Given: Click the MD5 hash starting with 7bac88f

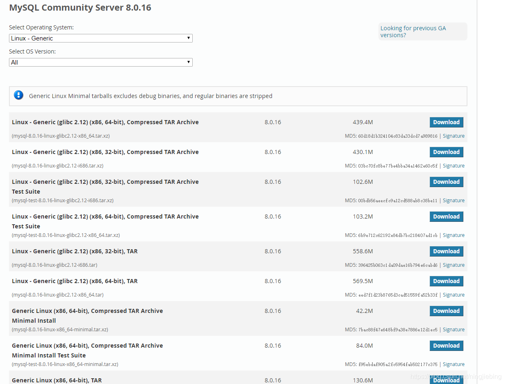Looking at the screenshot, I should click(x=398, y=330).
